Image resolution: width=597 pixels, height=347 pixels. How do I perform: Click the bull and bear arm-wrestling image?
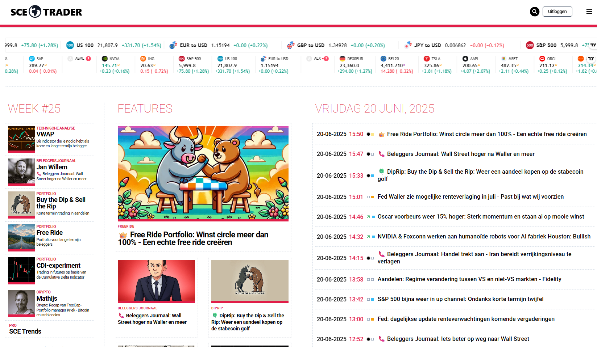click(x=203, y=173)
